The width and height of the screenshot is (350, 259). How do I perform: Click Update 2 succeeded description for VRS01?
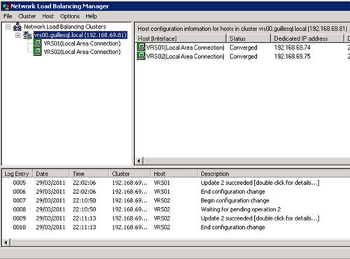tap(260, 183)
